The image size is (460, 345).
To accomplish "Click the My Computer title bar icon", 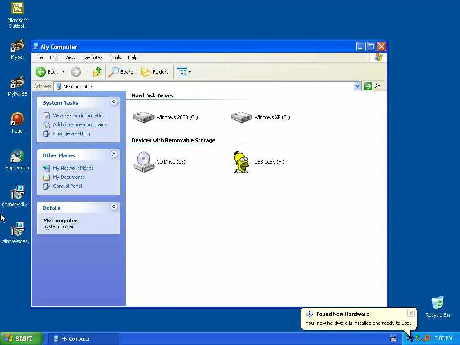I will point(36,47).
